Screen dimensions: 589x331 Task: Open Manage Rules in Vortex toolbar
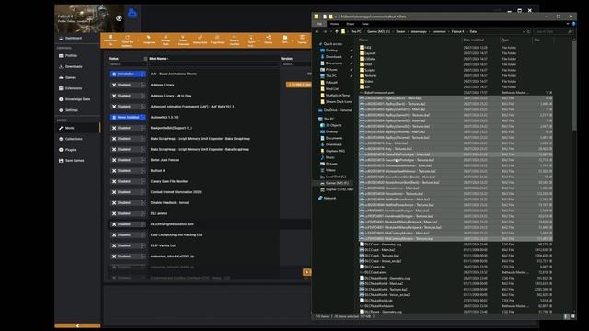point(166,40)
